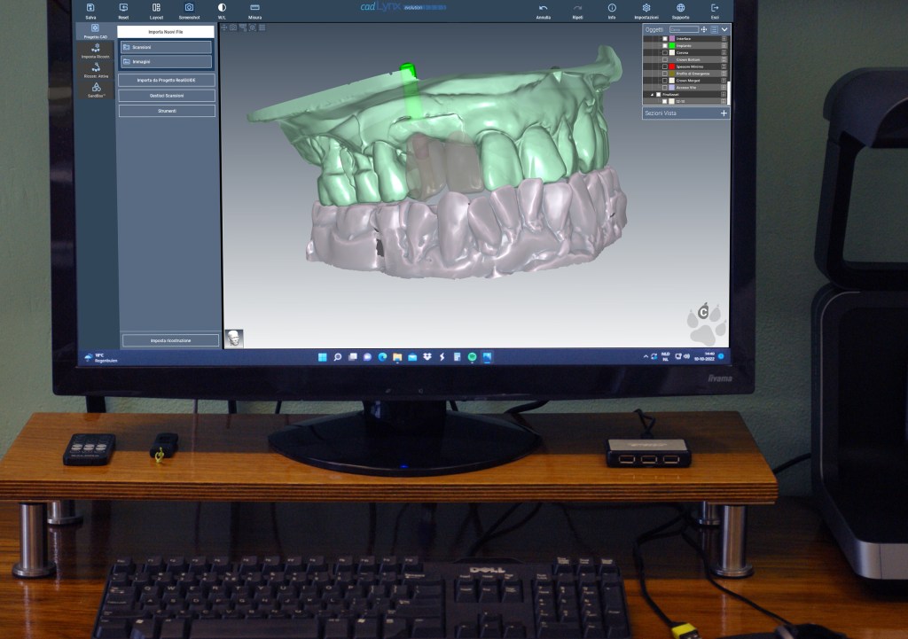Click the Info icon

tap(612, 8)
